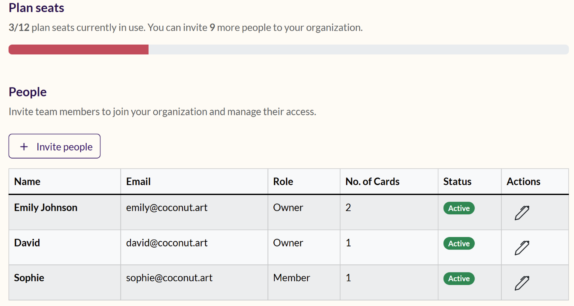Click the edit pencil for Emily Johnson
This screenshot has width=574, height=306.
(522, 213)
